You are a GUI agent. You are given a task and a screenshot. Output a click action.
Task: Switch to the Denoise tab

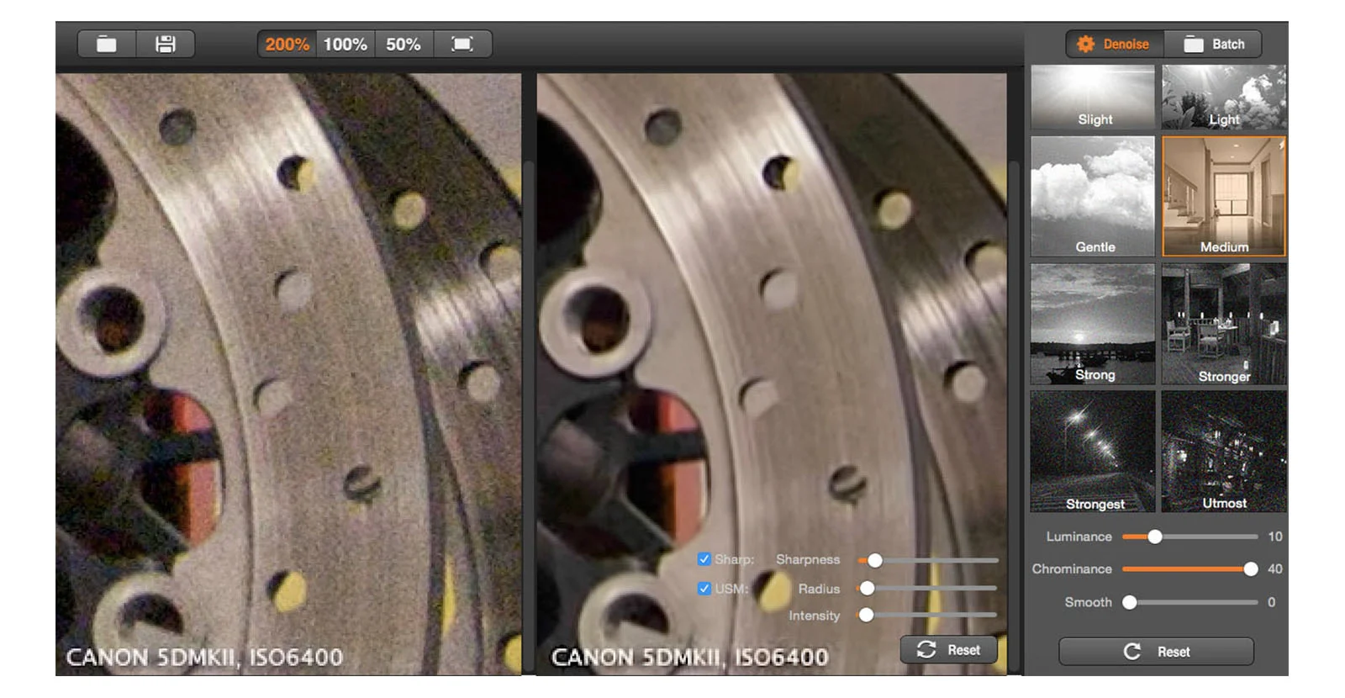click(1115, 44)
